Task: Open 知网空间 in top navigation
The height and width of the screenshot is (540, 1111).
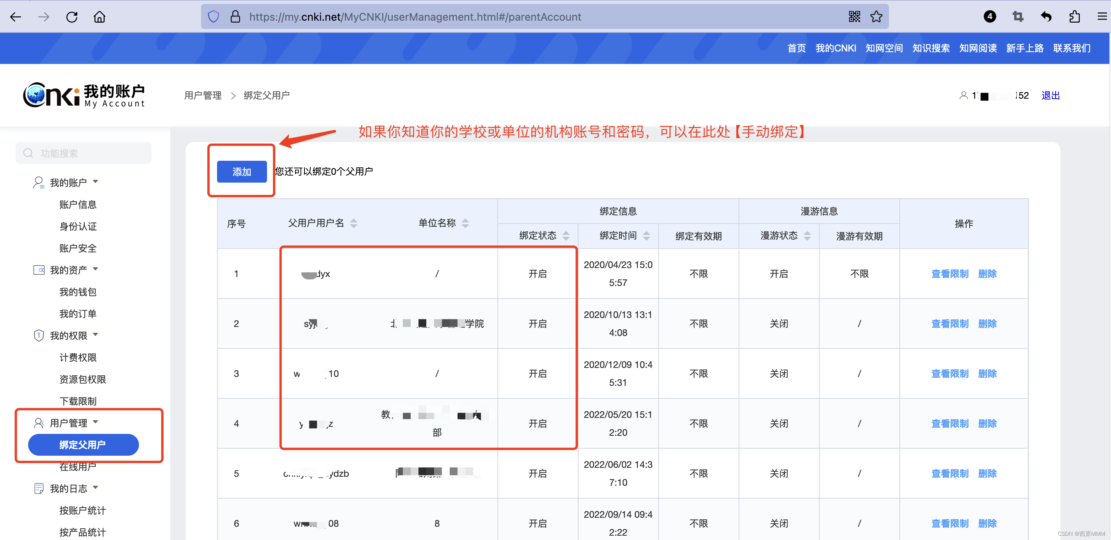Action: point(884,48)
